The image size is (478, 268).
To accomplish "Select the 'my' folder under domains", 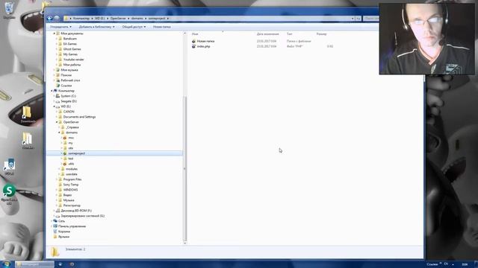I will click(70, 143).
